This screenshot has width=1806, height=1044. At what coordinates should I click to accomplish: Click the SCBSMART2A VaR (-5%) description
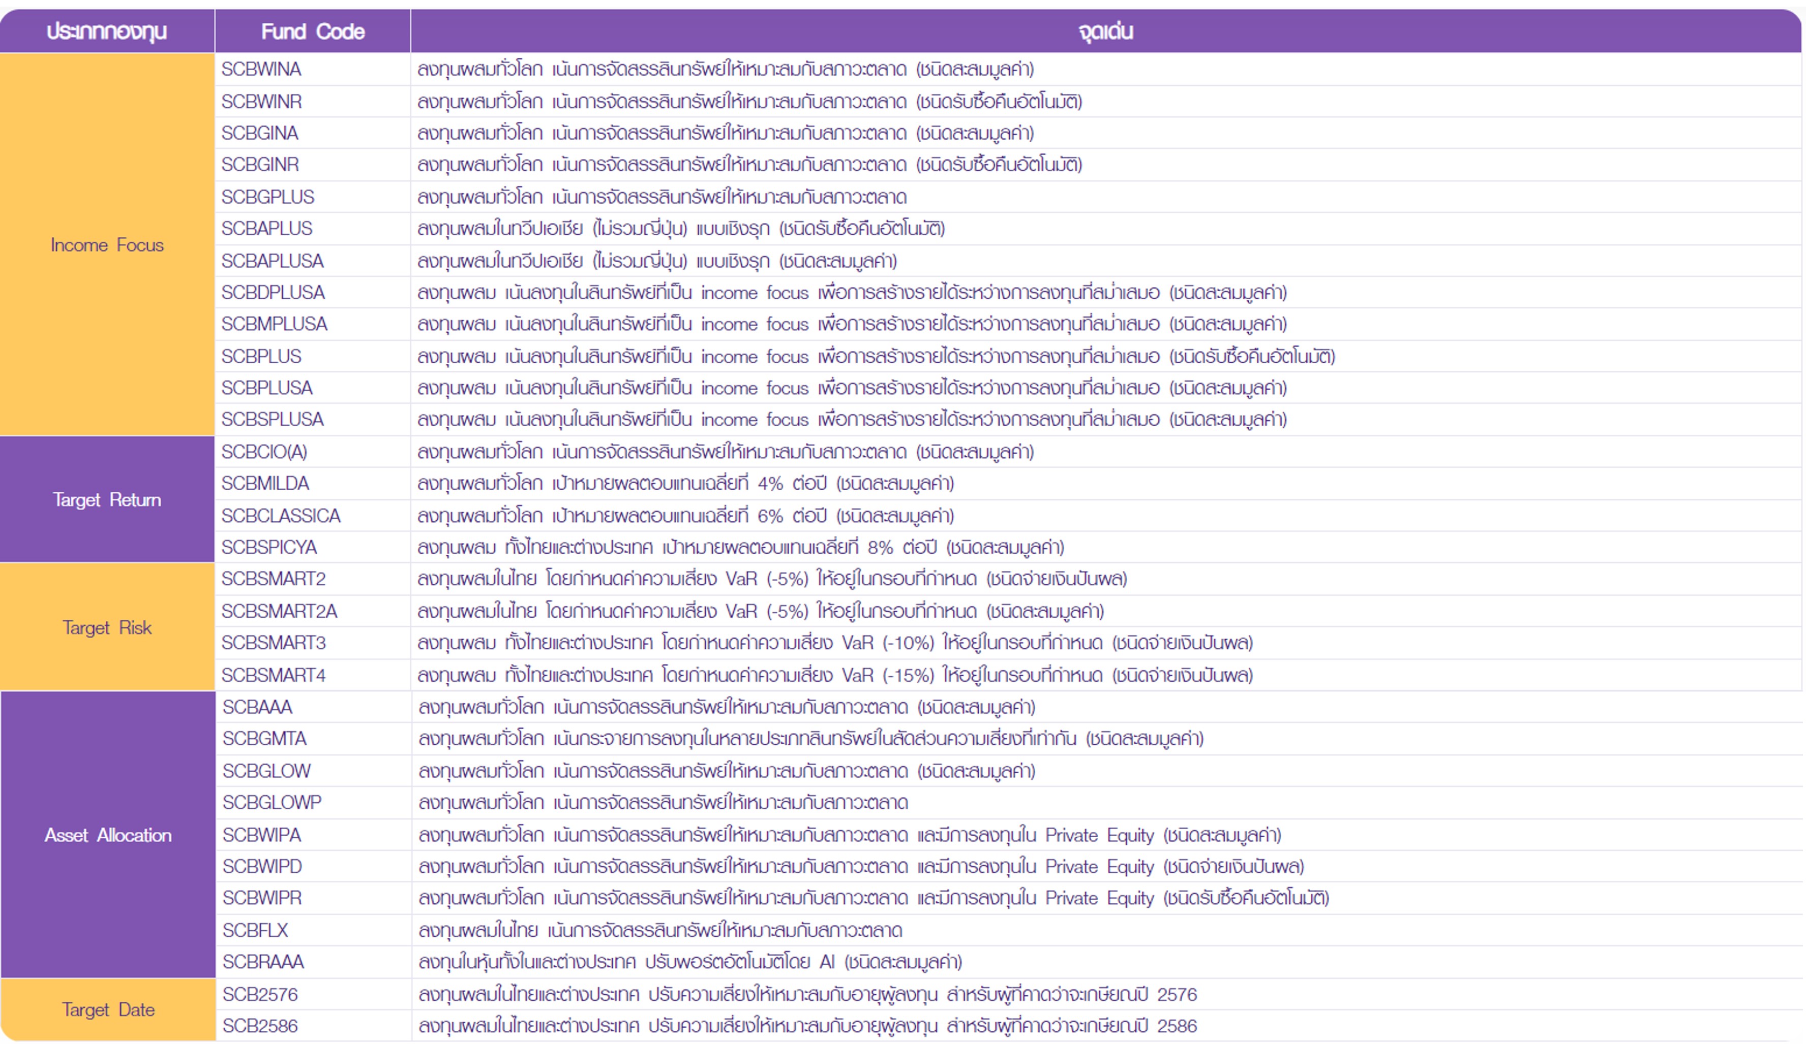tap(761, 611)
